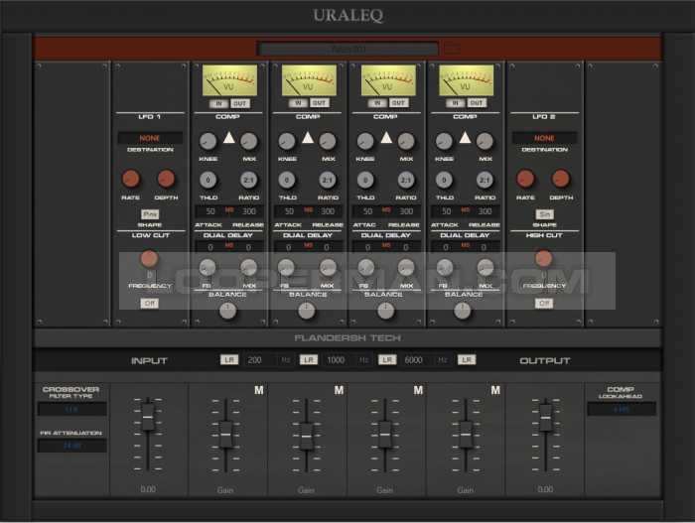Click the DUAL DELAY FB knob on first band

tap(207, 267)
